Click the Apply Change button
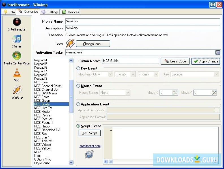The height and width of the screenshot is (169, 224). pos(206,61)
